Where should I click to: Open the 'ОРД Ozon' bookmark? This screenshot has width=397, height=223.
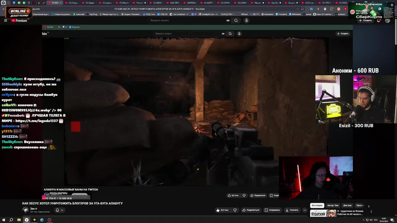149,14
